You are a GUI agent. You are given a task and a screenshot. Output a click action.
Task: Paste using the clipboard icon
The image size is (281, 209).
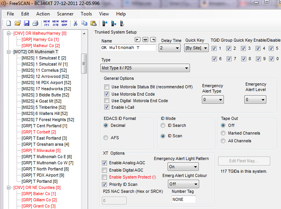point(93,23)
